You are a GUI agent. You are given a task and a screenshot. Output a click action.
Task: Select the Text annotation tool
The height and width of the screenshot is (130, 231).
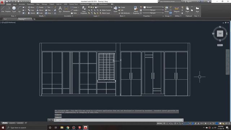pos(60,9)
